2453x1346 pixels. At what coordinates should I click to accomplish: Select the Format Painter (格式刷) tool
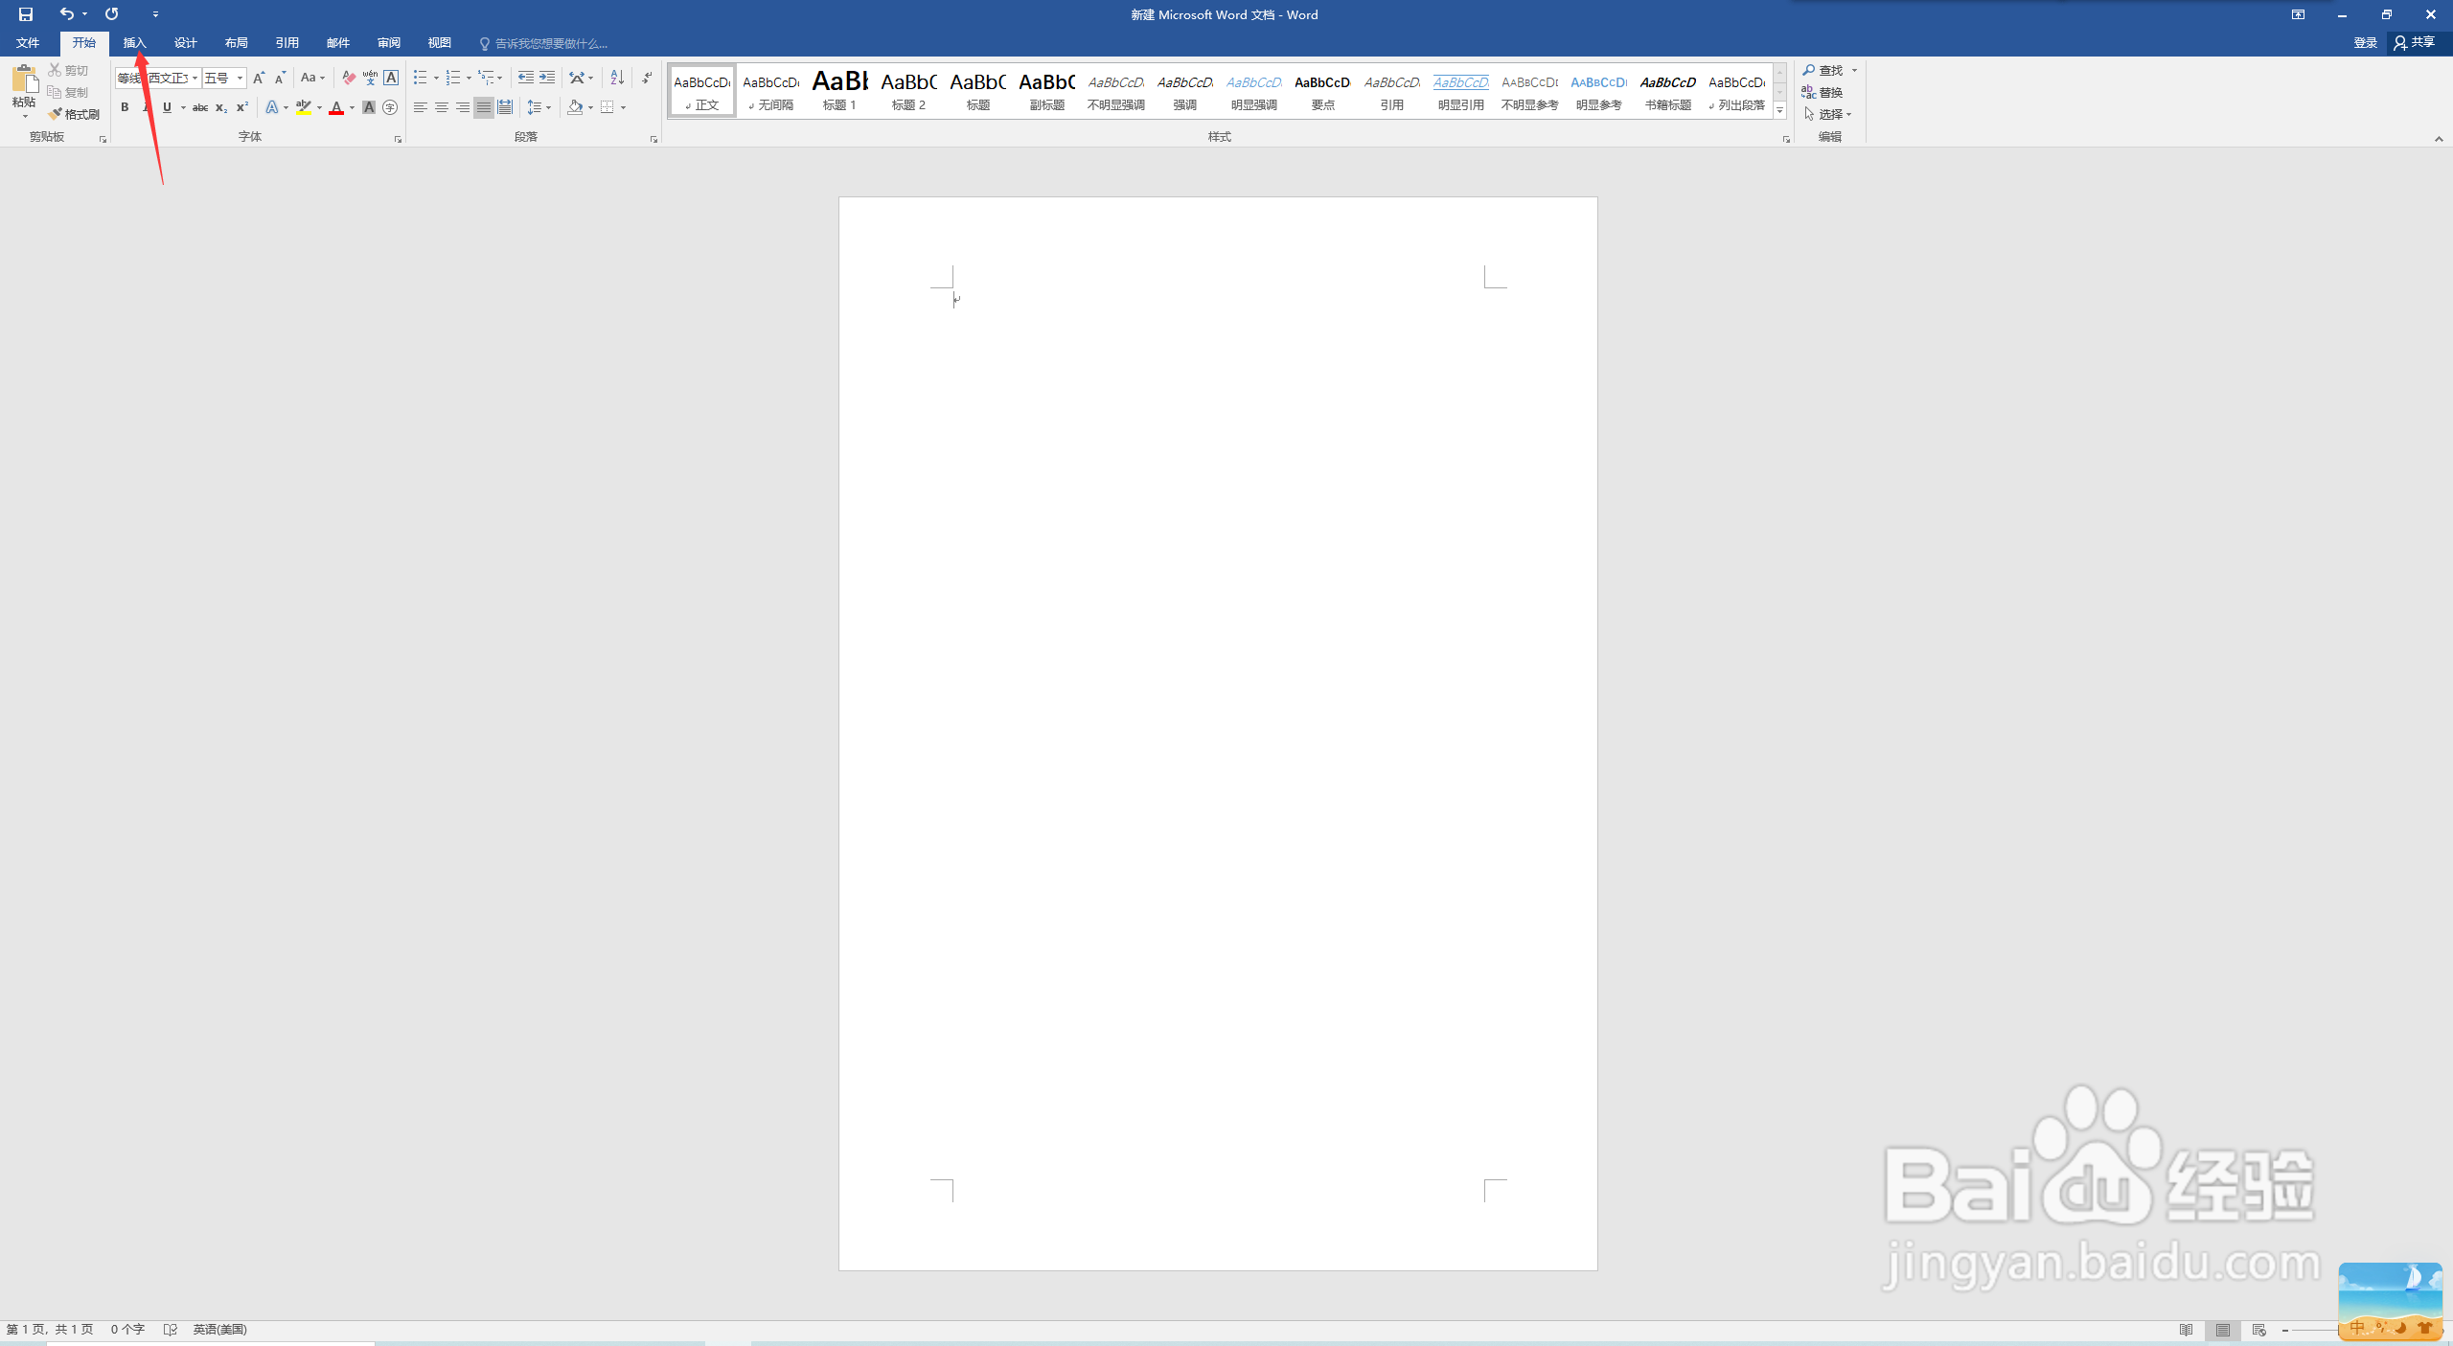[75, 114]
